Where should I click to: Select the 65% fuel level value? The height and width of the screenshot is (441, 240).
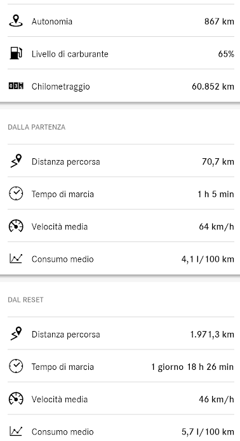[x=226, y=54]
